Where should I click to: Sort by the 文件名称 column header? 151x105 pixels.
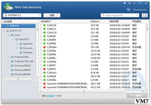[x=64, y=21]
